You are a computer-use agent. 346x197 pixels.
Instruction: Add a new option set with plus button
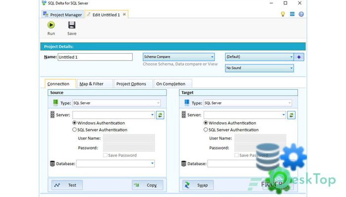[299, 57]
